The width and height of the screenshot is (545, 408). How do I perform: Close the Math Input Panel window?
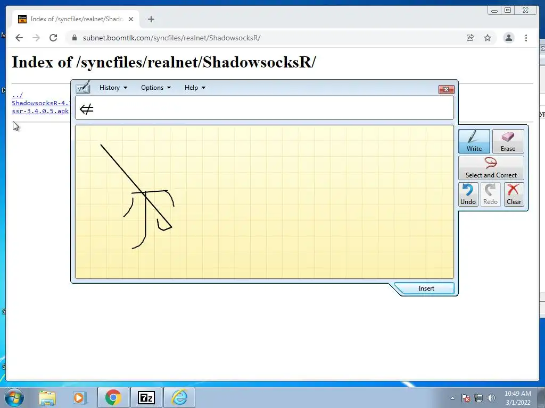447,89
